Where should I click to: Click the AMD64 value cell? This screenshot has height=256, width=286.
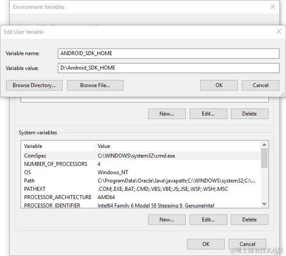(x=106, y=197)
